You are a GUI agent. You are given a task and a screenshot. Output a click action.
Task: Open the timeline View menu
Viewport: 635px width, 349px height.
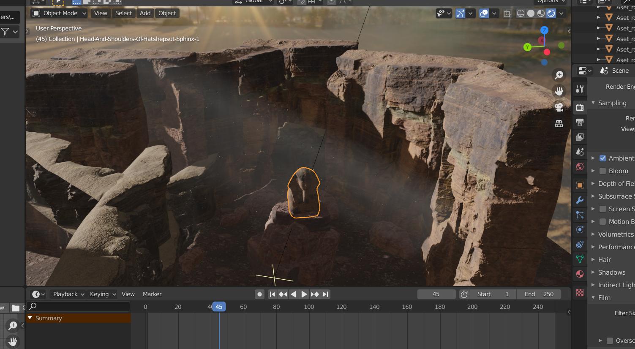coord(128,294)
